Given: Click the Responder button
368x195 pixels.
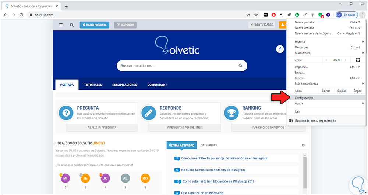Looking at the screenshot, I should coord(125,25).
